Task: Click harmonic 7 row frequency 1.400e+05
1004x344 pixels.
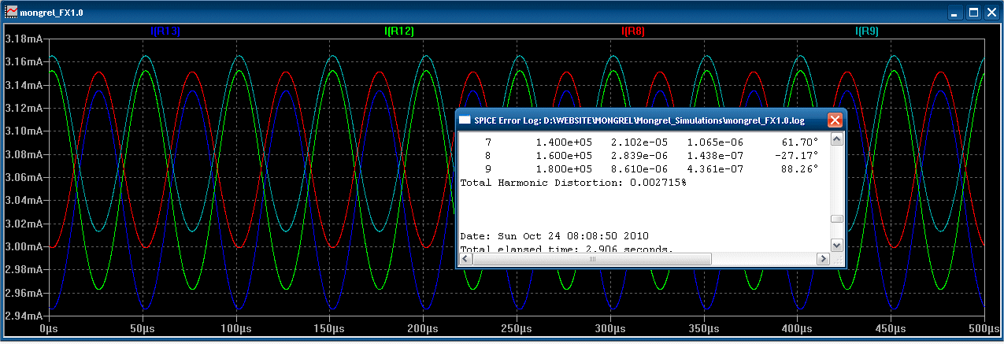Action: coord(563,142)
